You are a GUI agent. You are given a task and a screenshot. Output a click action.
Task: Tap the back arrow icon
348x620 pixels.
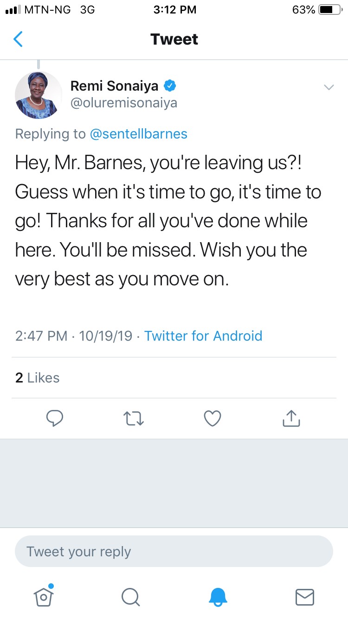18,40
